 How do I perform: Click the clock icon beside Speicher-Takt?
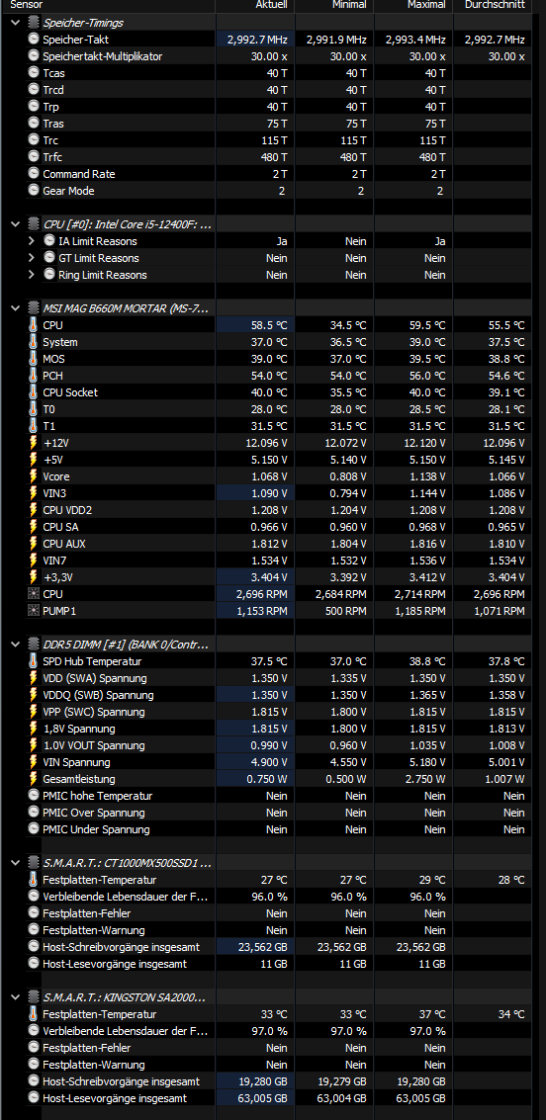click(34, 40)
